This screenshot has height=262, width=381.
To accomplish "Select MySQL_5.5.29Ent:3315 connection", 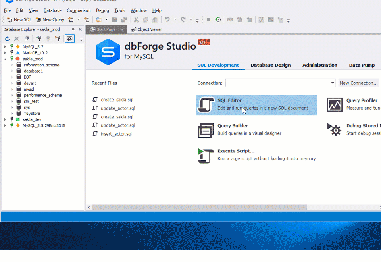I will point(44,125).
